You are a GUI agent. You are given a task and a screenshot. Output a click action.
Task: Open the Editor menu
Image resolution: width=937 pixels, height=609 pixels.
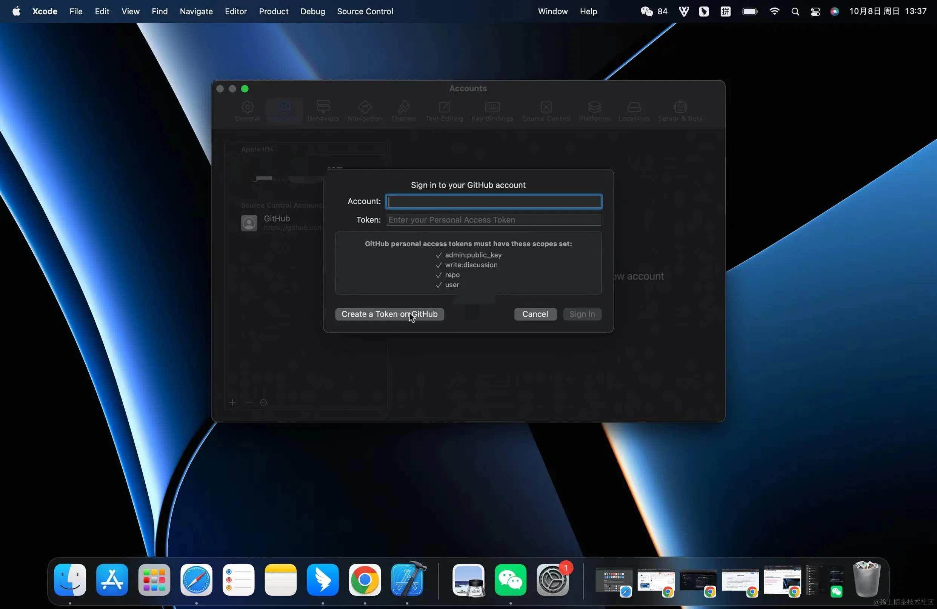tap(235, 11)
